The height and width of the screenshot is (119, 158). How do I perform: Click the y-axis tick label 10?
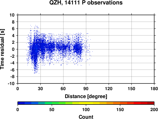[12, 15]
